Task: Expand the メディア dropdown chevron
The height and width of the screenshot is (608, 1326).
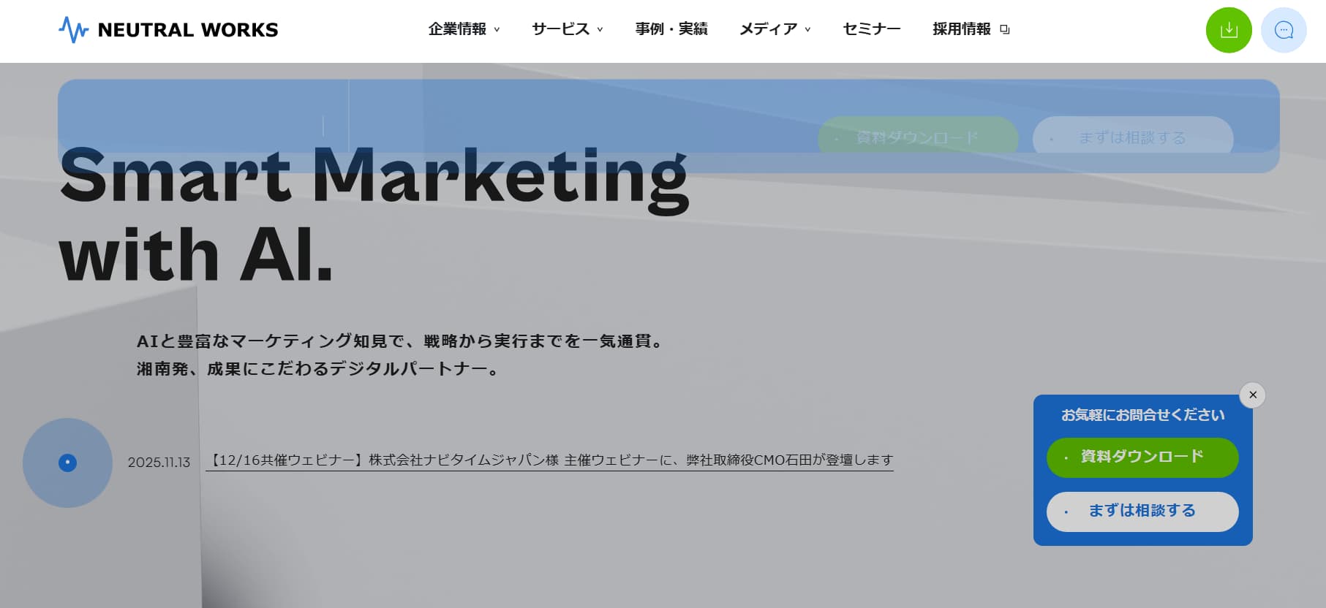Action: [807, 30]
